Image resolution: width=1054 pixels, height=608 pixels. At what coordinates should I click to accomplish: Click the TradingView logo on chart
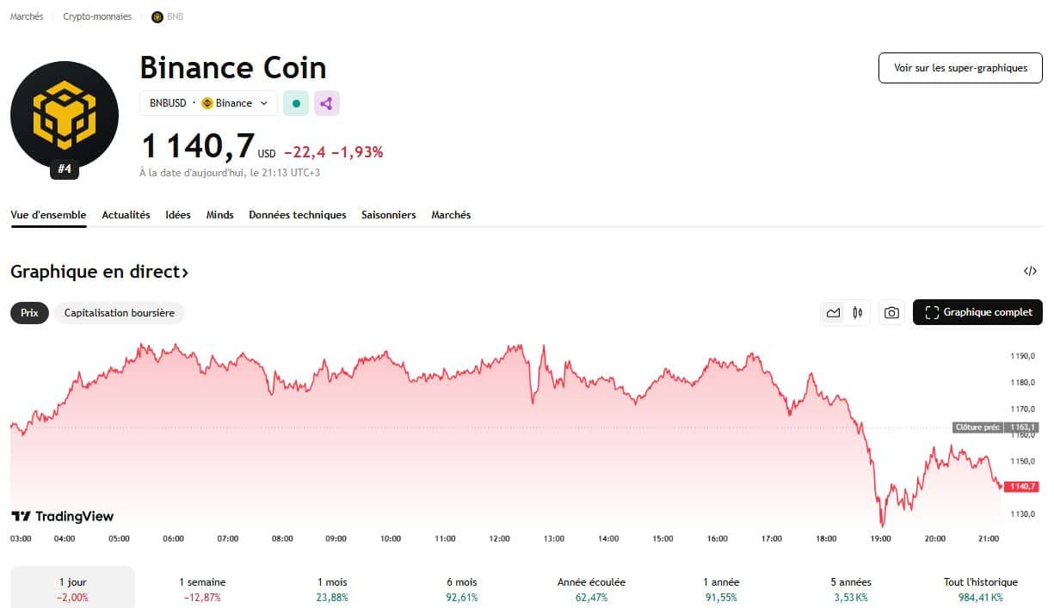pyautogui.click(x=62, y=516)
